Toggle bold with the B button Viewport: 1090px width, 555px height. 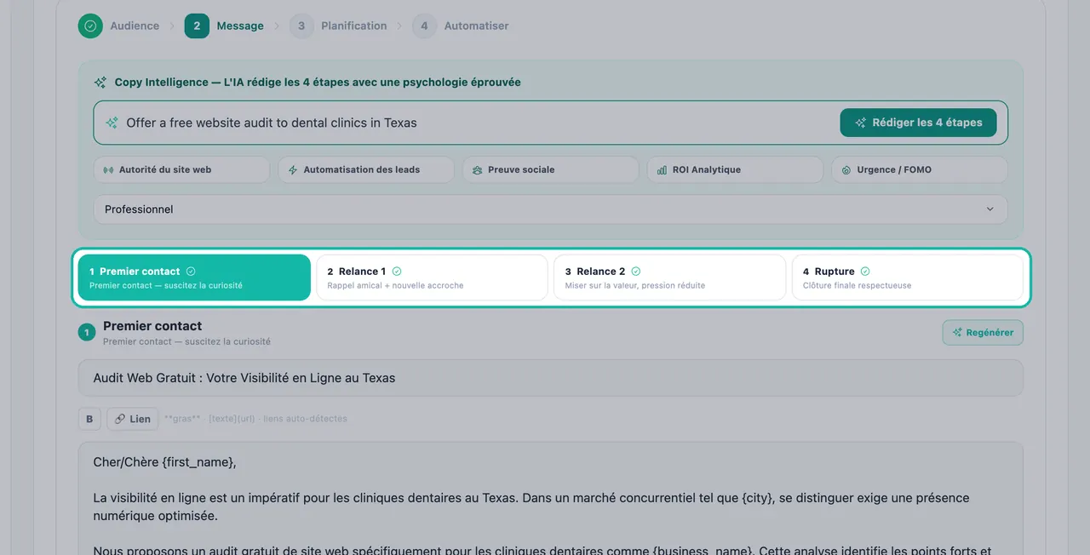coord(89,419)
